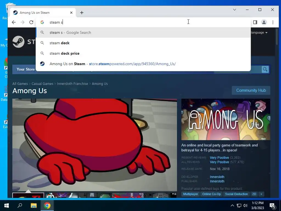This screenshot has width=281, height=211.
Task: Open the taskbar search icon
Action: coord(20,206)
